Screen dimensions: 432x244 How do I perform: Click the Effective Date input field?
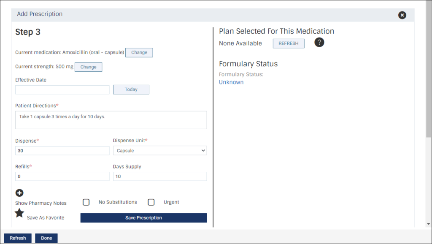point(62,89)
